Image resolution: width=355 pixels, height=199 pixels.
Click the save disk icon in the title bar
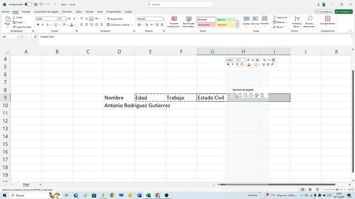[35, 4]
